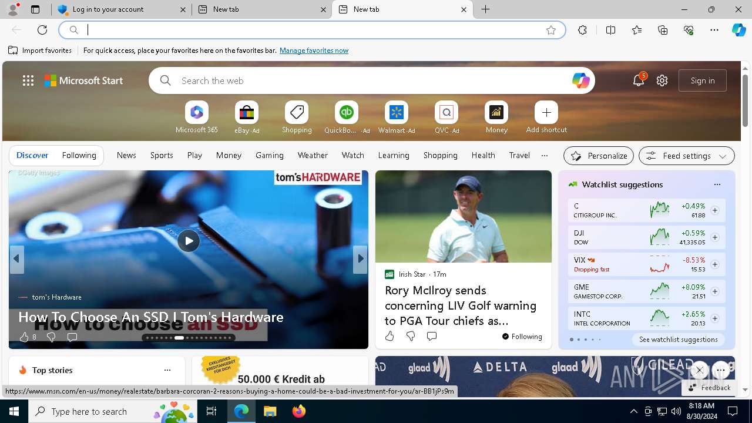Open the Feedback button

[x=709, y=388]
